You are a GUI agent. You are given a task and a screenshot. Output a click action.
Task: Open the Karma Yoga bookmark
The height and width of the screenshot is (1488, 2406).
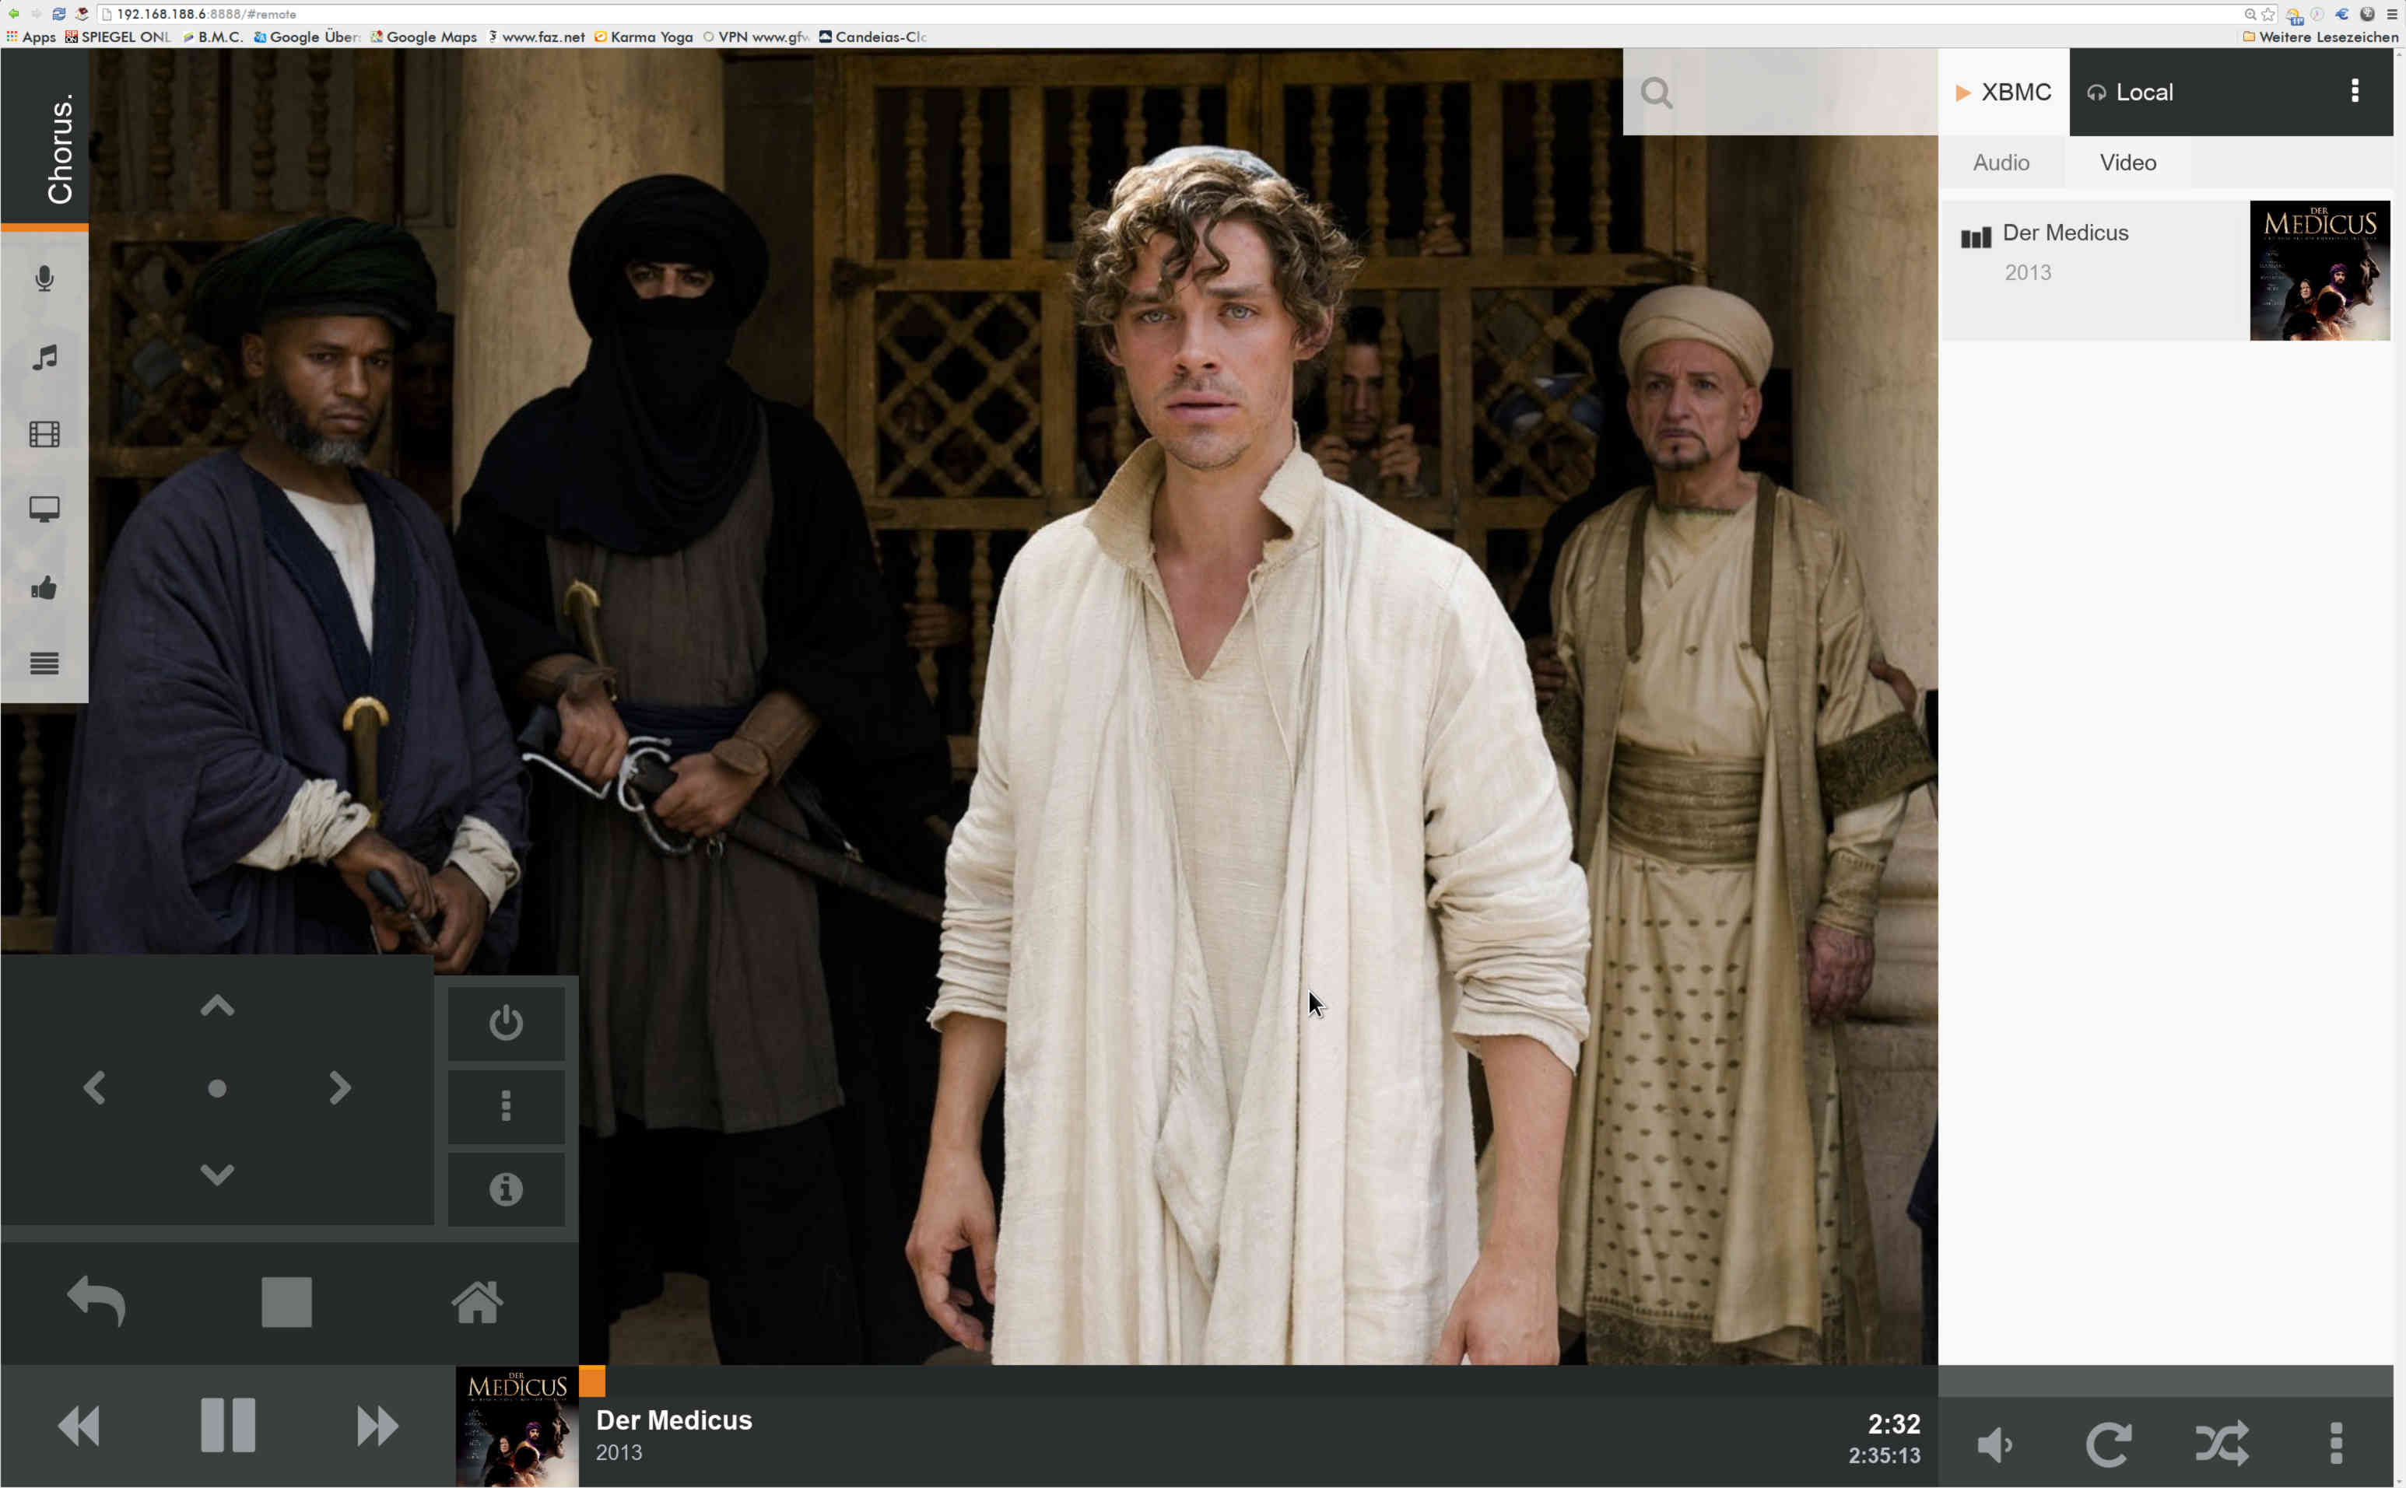tap(644, 37)
